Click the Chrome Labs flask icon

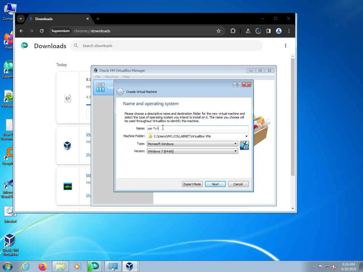point(248,31)
